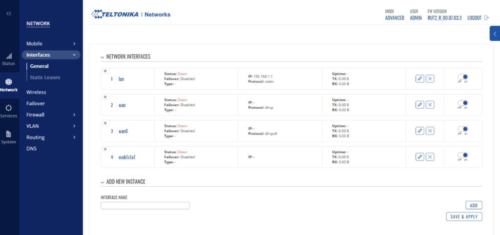The height and width of the screenshot is (235, 500).
Task: Click the Add button
Action: pos(474,206)
